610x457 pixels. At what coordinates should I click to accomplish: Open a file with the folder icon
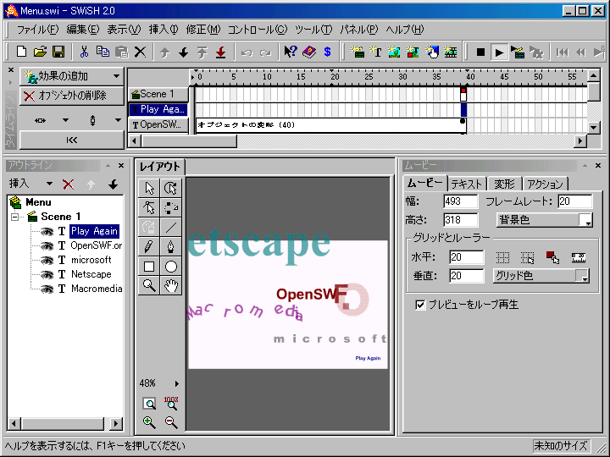click(x=40, y=52)
